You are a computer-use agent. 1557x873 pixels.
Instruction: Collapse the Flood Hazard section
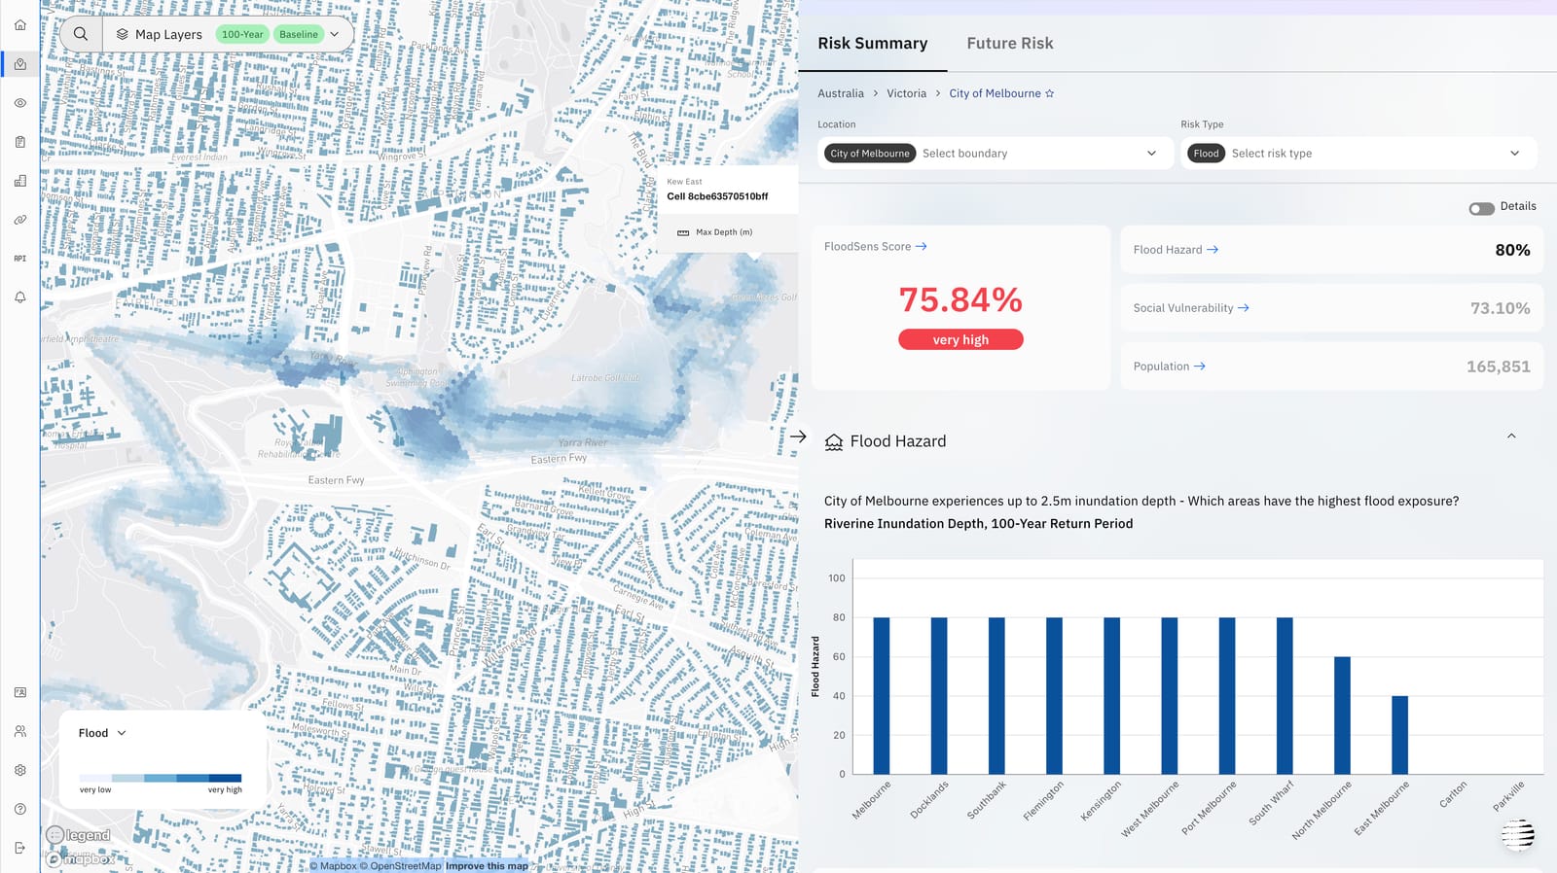[1511, 436]
